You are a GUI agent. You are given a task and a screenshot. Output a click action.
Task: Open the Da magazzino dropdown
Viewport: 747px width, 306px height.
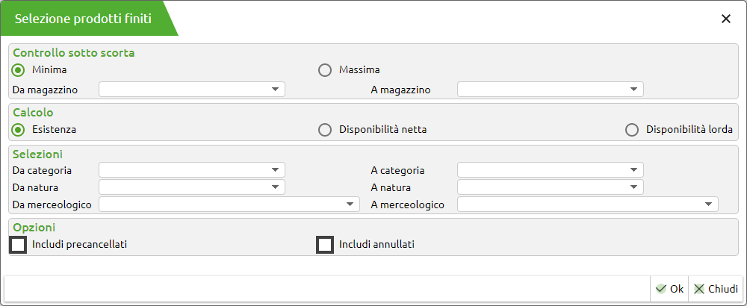coord(275,90)
